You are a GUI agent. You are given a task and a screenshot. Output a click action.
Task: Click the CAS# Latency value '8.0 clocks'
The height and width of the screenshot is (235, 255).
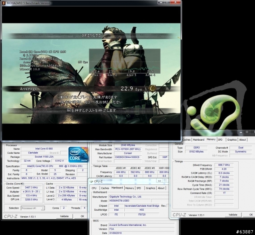pos(224,173)
